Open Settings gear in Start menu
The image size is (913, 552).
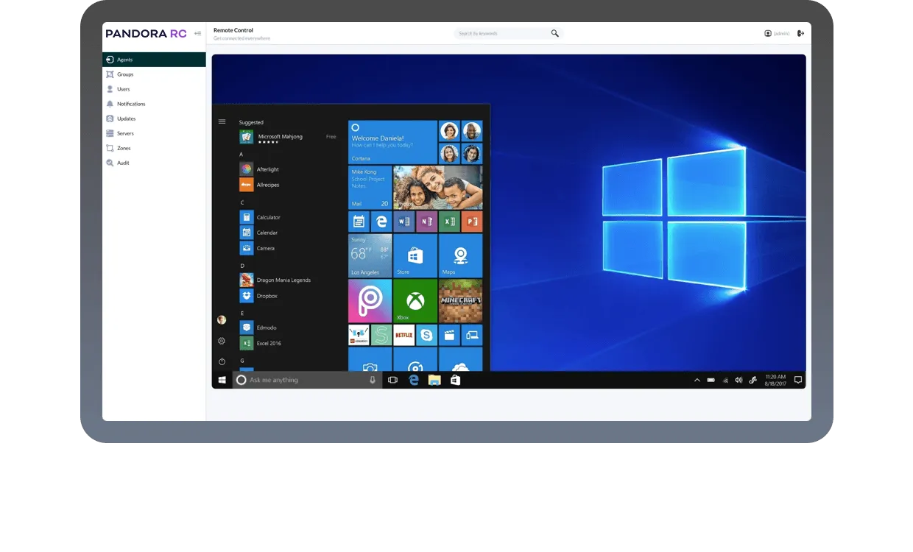coord(222,341)
